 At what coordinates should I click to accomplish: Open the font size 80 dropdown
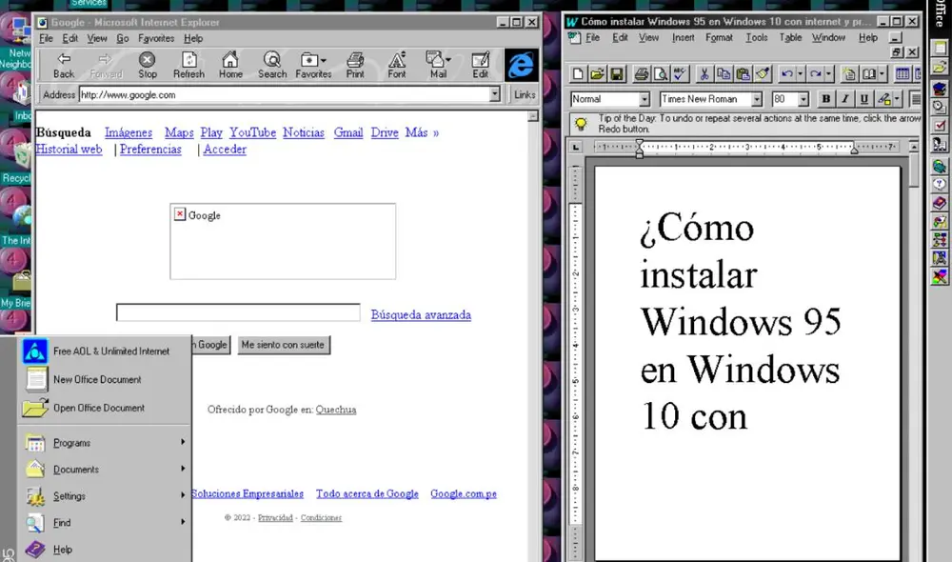pos(803,98)
